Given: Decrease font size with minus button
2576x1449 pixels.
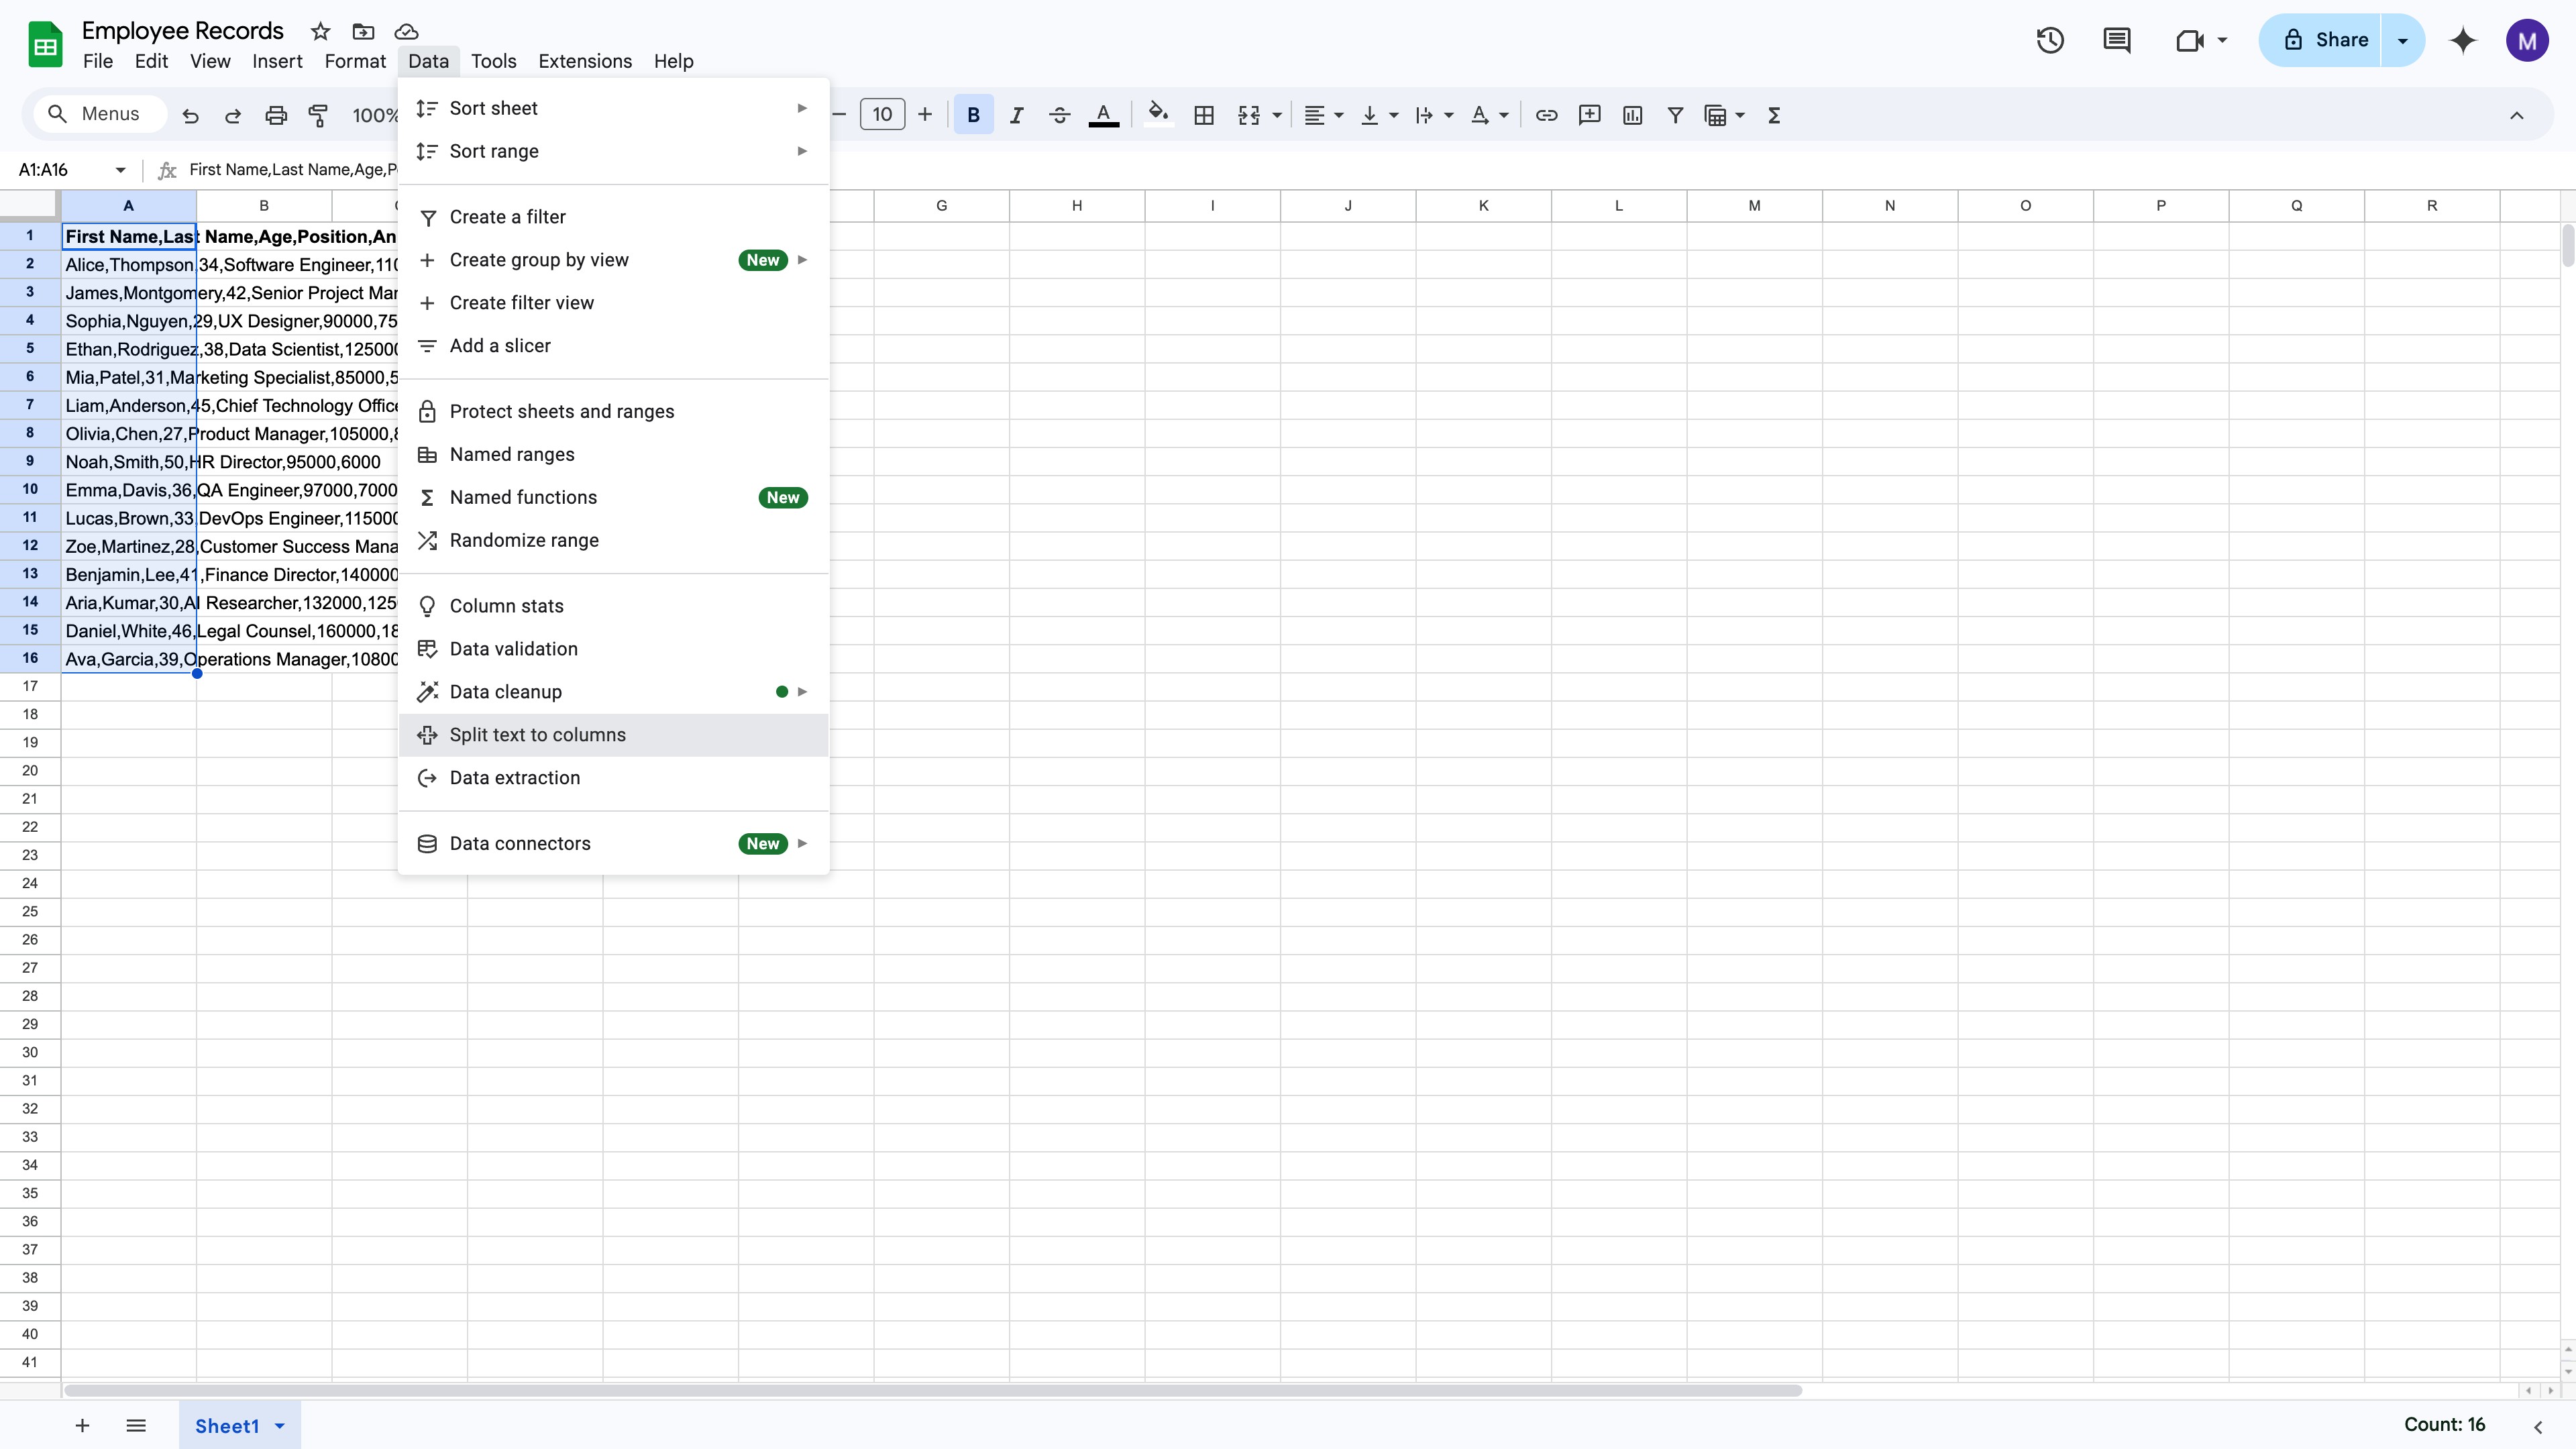Looking at the screenshot, I should (x=839, y=115).
